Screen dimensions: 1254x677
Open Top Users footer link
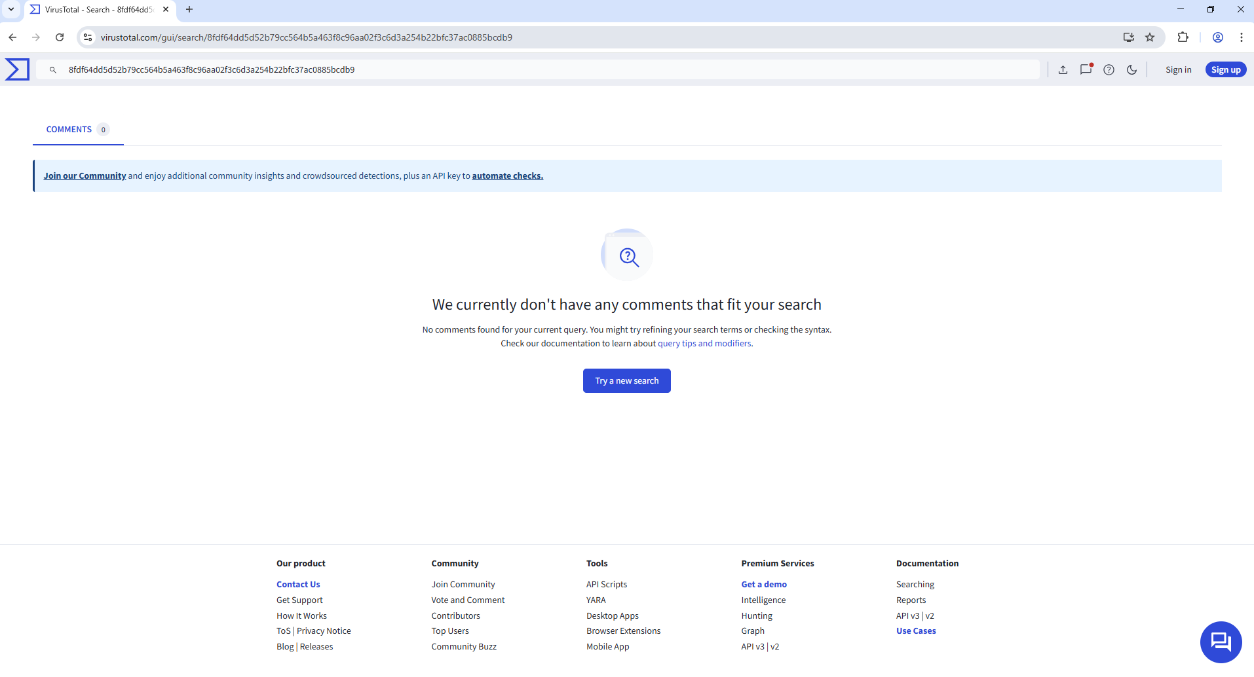(x=450, y=631)
